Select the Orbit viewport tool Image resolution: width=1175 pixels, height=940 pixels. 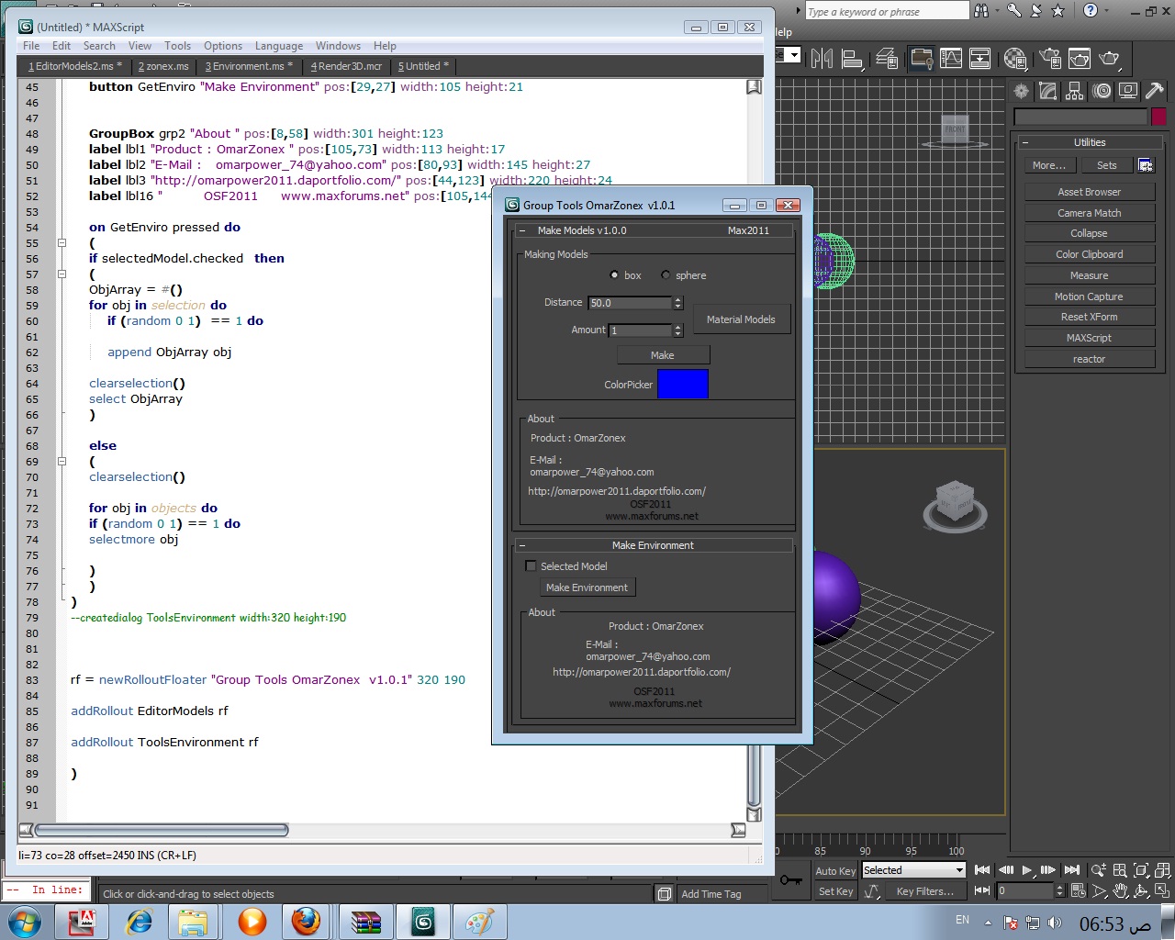point(1141,890)
